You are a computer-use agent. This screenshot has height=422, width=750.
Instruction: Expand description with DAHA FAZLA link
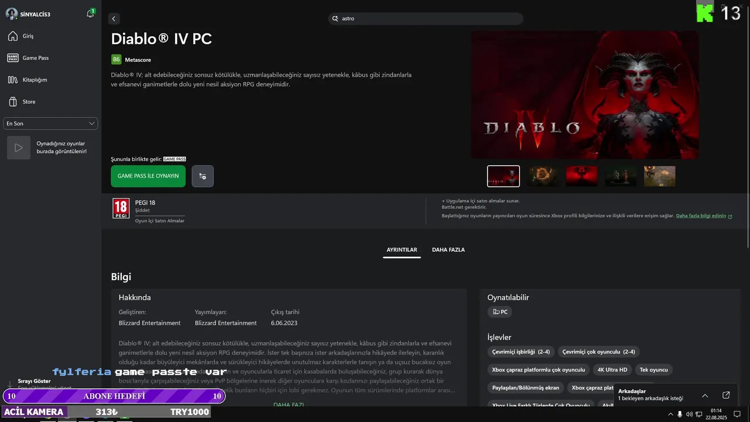(288, 404)
